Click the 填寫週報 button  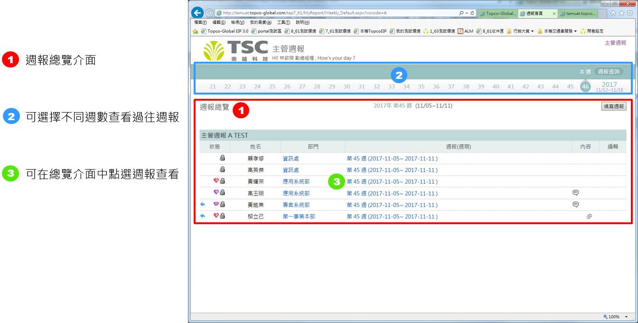point(614,106)
